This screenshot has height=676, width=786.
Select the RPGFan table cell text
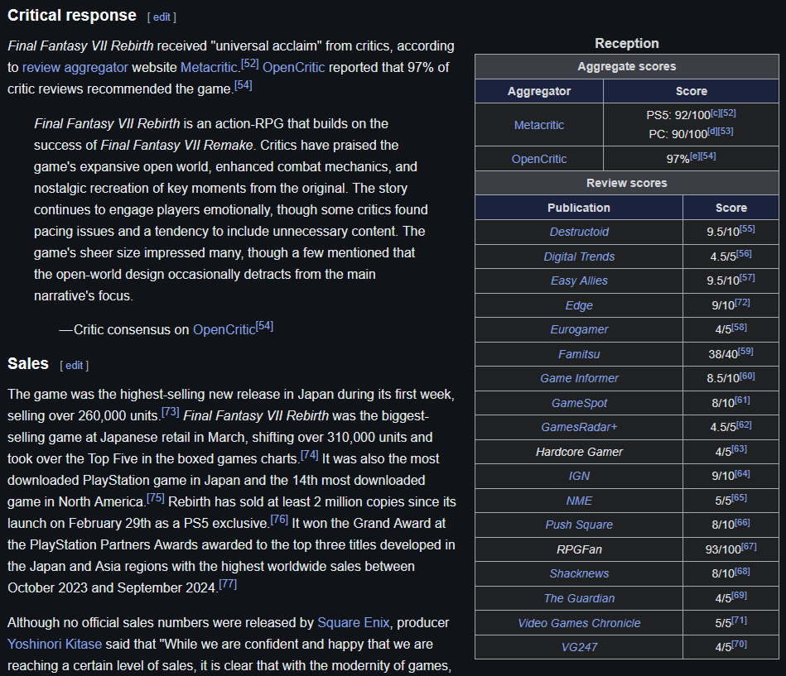click(x=579, y=549)
